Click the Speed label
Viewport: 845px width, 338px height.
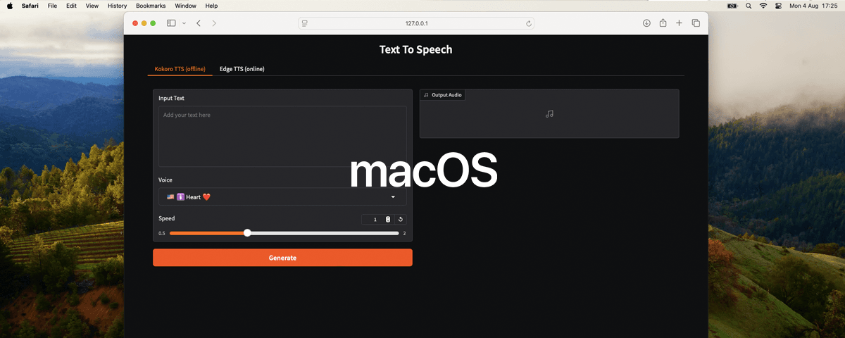[166, 218]
